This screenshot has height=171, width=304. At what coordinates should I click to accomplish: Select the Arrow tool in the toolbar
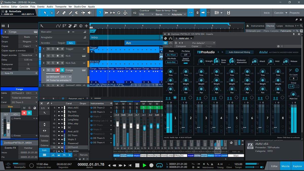(x=45, y=13)
